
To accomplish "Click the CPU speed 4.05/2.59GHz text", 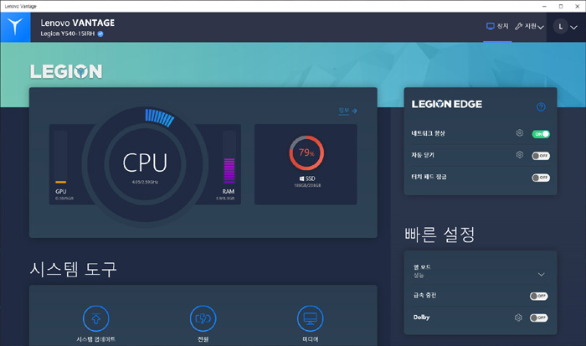I will coord(145,182).
